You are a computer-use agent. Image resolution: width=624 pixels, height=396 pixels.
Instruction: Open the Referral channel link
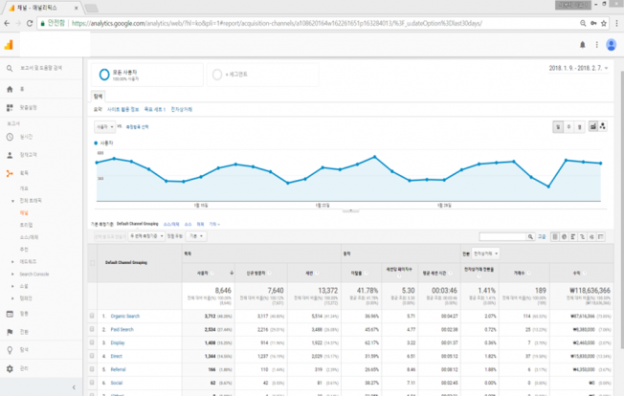point(118,369)
